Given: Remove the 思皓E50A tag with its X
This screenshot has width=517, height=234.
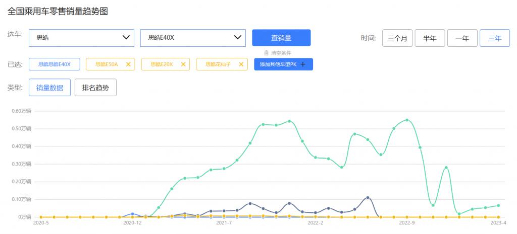Looking at the screenshot, I should click(128, 64).
